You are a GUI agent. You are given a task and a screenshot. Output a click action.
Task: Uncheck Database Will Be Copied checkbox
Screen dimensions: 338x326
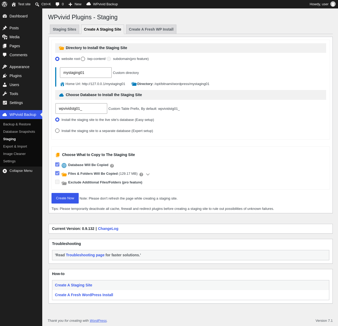pyautogui.click(x=57, y=164)
